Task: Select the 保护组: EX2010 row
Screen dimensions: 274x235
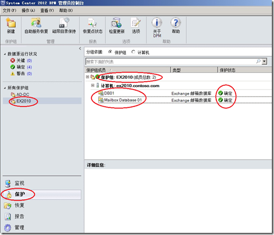Action: [x=178, y=77]
